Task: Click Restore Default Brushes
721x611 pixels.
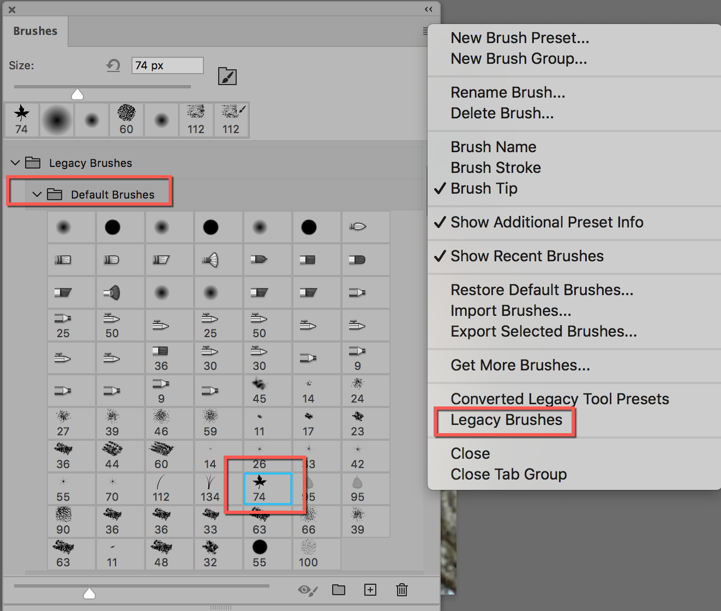Action: (542, 290)
